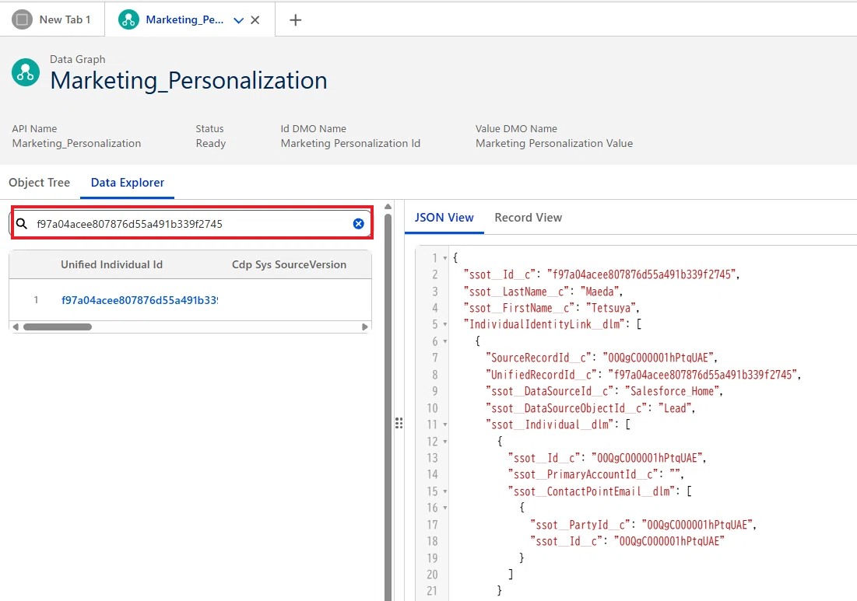
Task: Click the ssot__PartyId__c key on line 17
Action: pyautogui.click(x=581, y=525)
